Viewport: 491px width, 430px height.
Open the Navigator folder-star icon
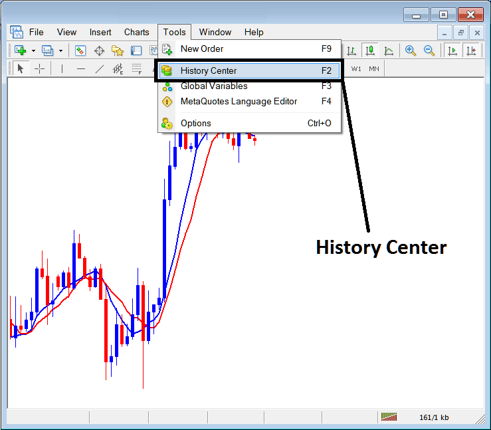click(118, 51)
